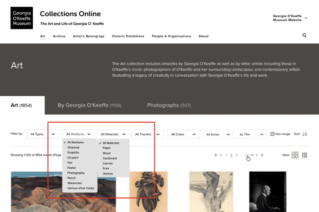This screenshot has width=319, height=212.
Task: Collapse the All Materials dropdown
Action: coord(113,134)
